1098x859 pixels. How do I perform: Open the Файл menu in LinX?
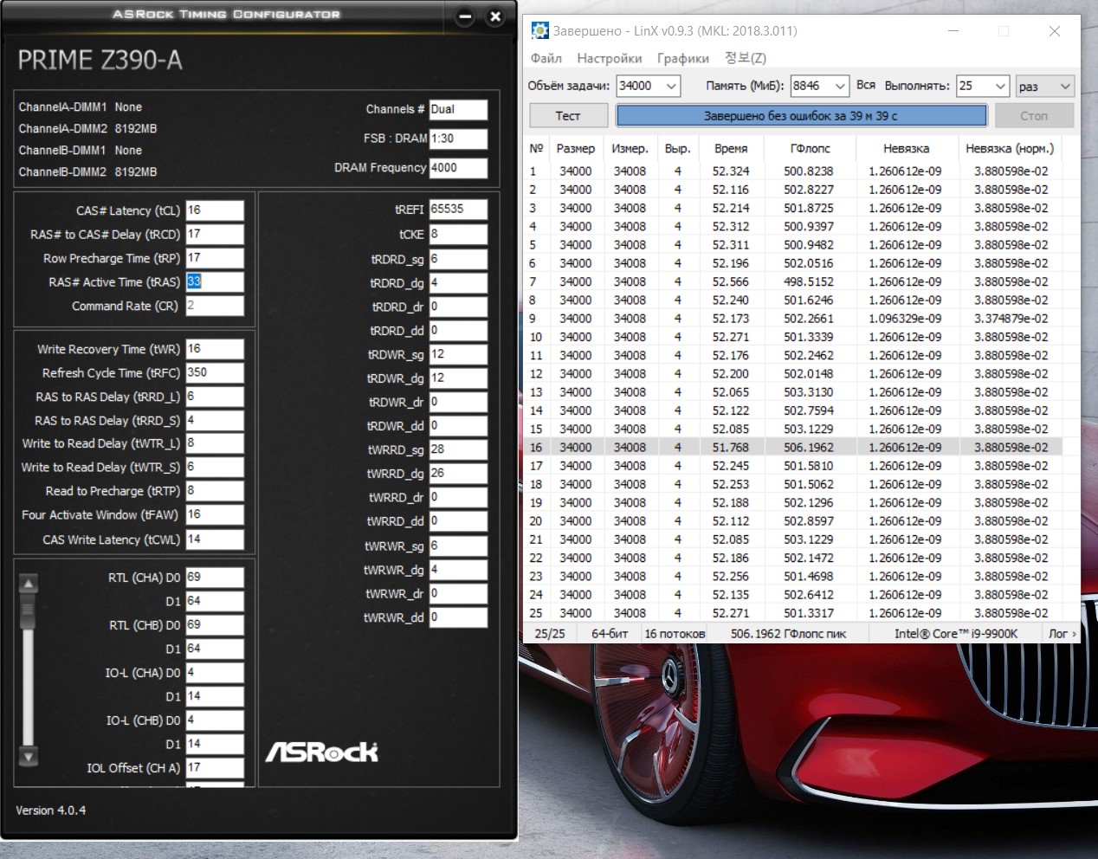pos(546,58)
